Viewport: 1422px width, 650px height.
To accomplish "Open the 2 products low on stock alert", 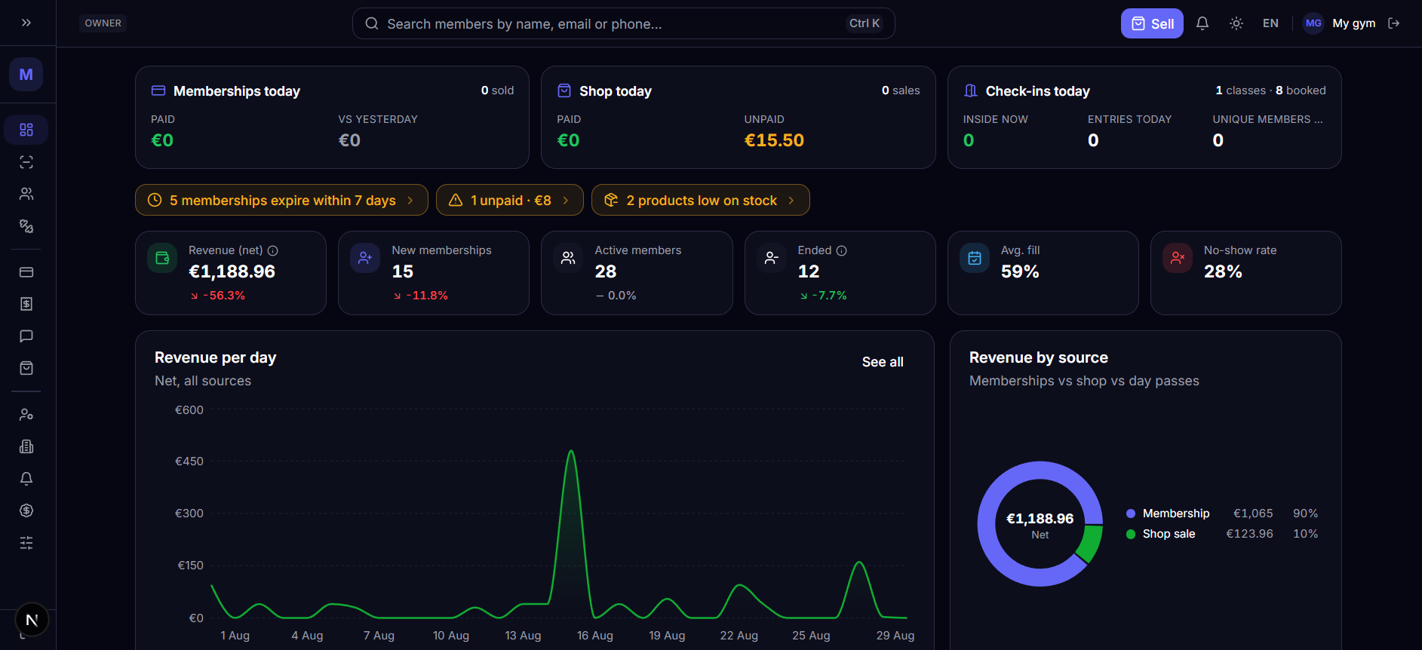I will (701, 200).
